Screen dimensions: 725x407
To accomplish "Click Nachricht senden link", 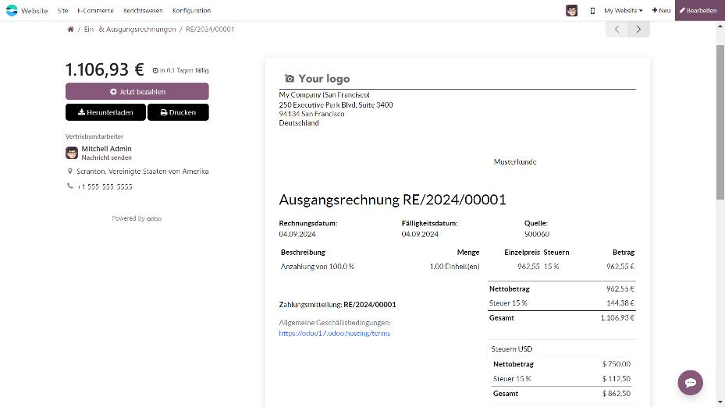I will pos(107,157).
